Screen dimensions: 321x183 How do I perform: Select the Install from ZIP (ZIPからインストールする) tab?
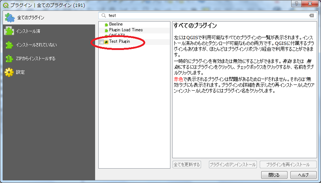click(49, 59)
